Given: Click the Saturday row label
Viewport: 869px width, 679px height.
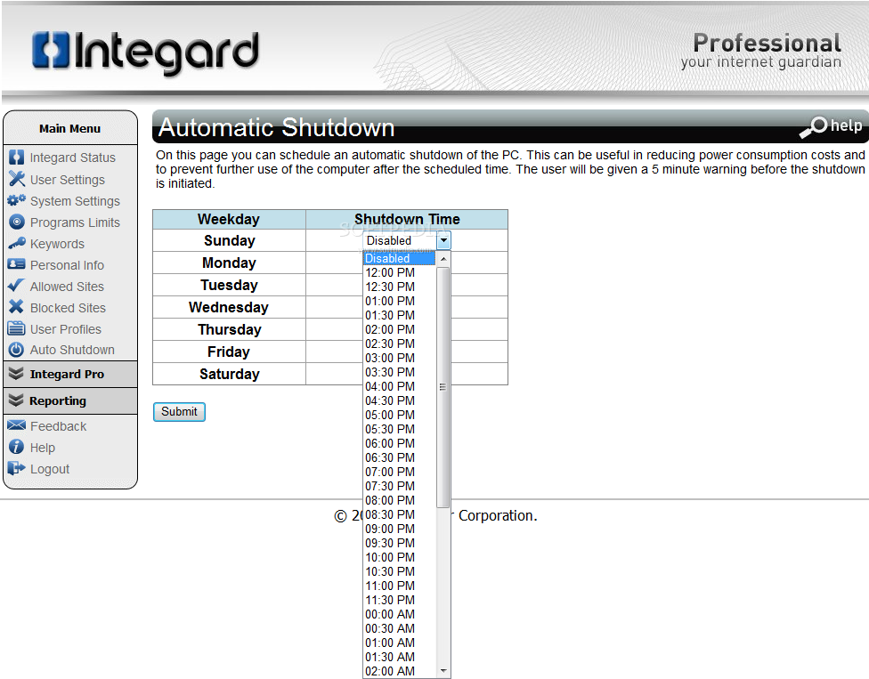Looking at the screenshot, I should coord(230,375).
